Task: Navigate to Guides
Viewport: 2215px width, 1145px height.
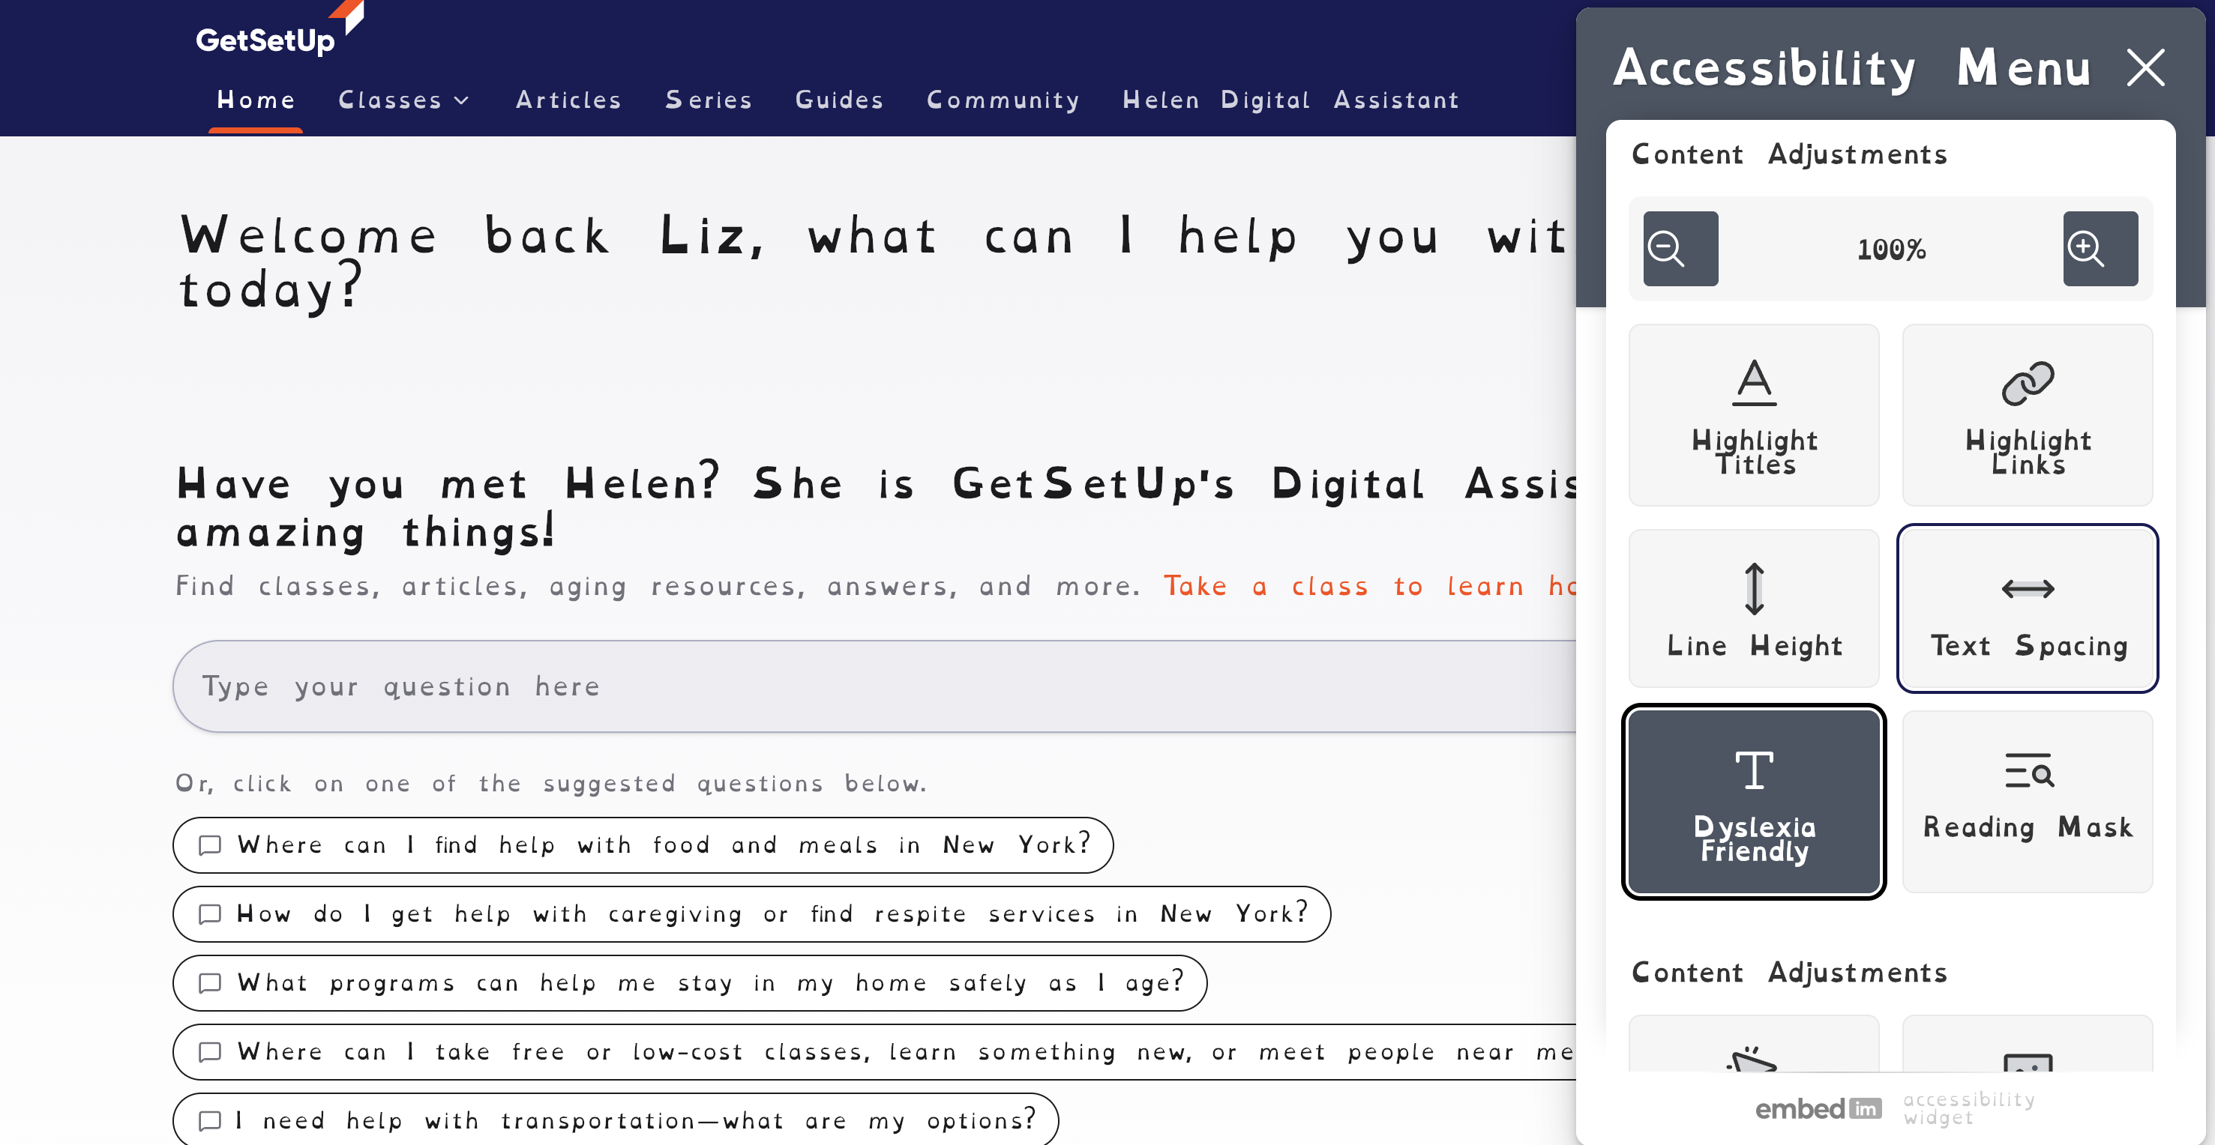Action: [x=839, y=100]
